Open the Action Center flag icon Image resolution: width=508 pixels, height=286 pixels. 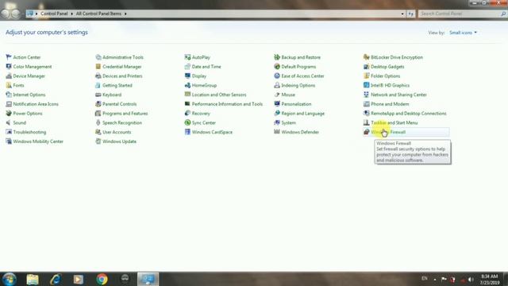[9, 57]
